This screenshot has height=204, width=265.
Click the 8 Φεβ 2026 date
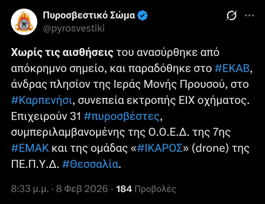click(81, 189)
